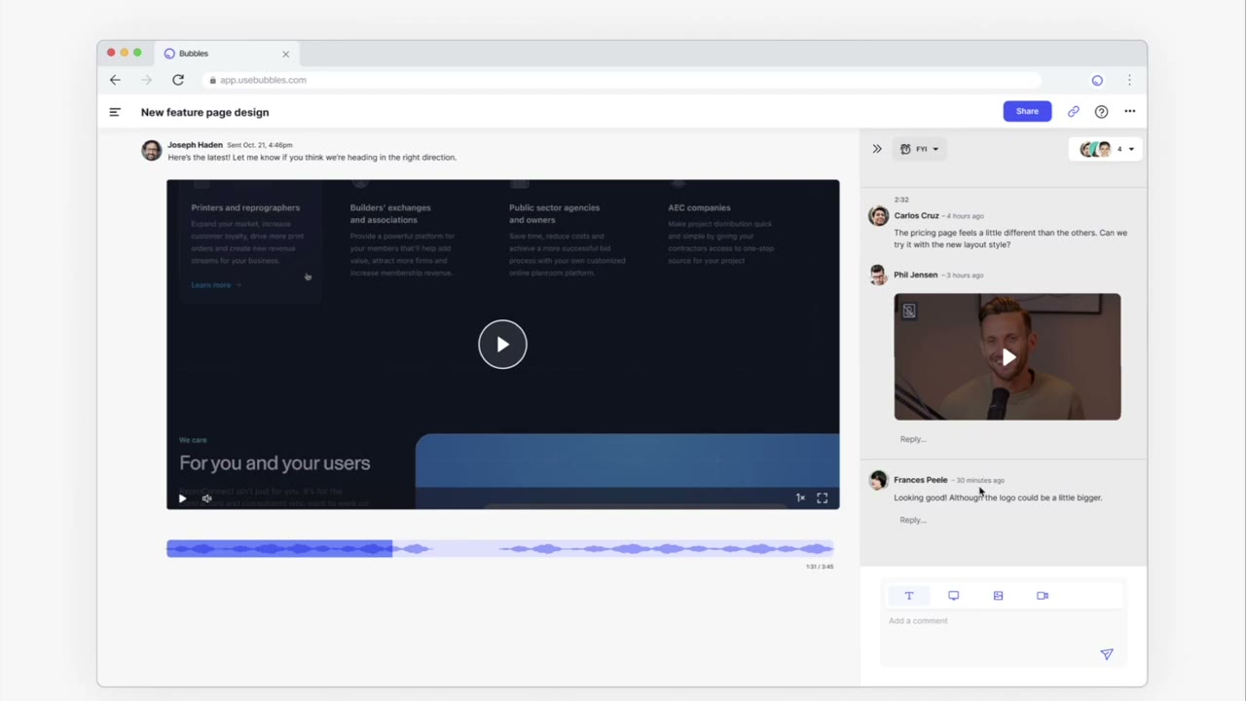
Task: Open help via the question mark icon
Action: (1101, 112)
